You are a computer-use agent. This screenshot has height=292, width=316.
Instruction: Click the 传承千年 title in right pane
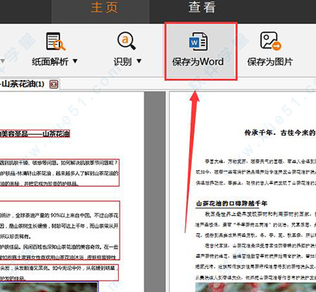[x=280, y=133]
